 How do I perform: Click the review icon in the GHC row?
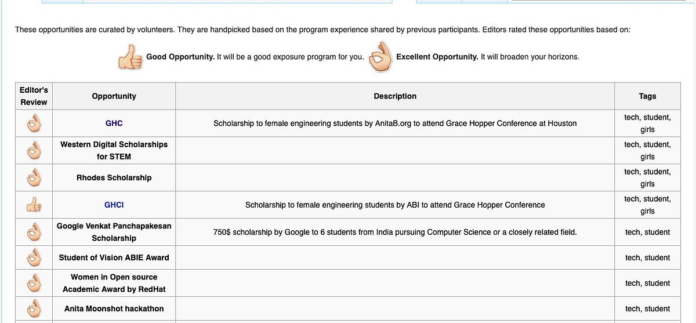34,124
